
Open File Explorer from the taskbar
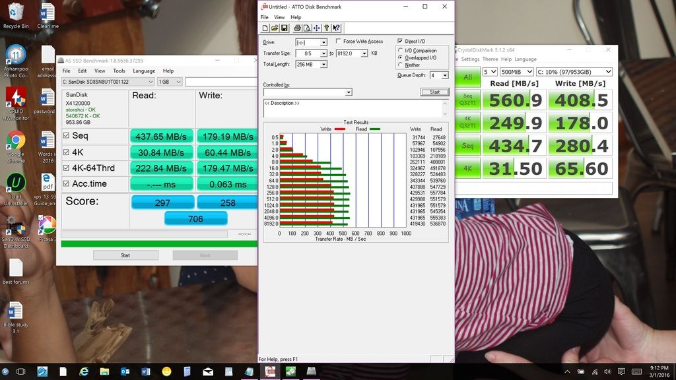pos(104,371)
